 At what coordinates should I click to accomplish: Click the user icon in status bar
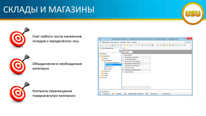[125, 94]
